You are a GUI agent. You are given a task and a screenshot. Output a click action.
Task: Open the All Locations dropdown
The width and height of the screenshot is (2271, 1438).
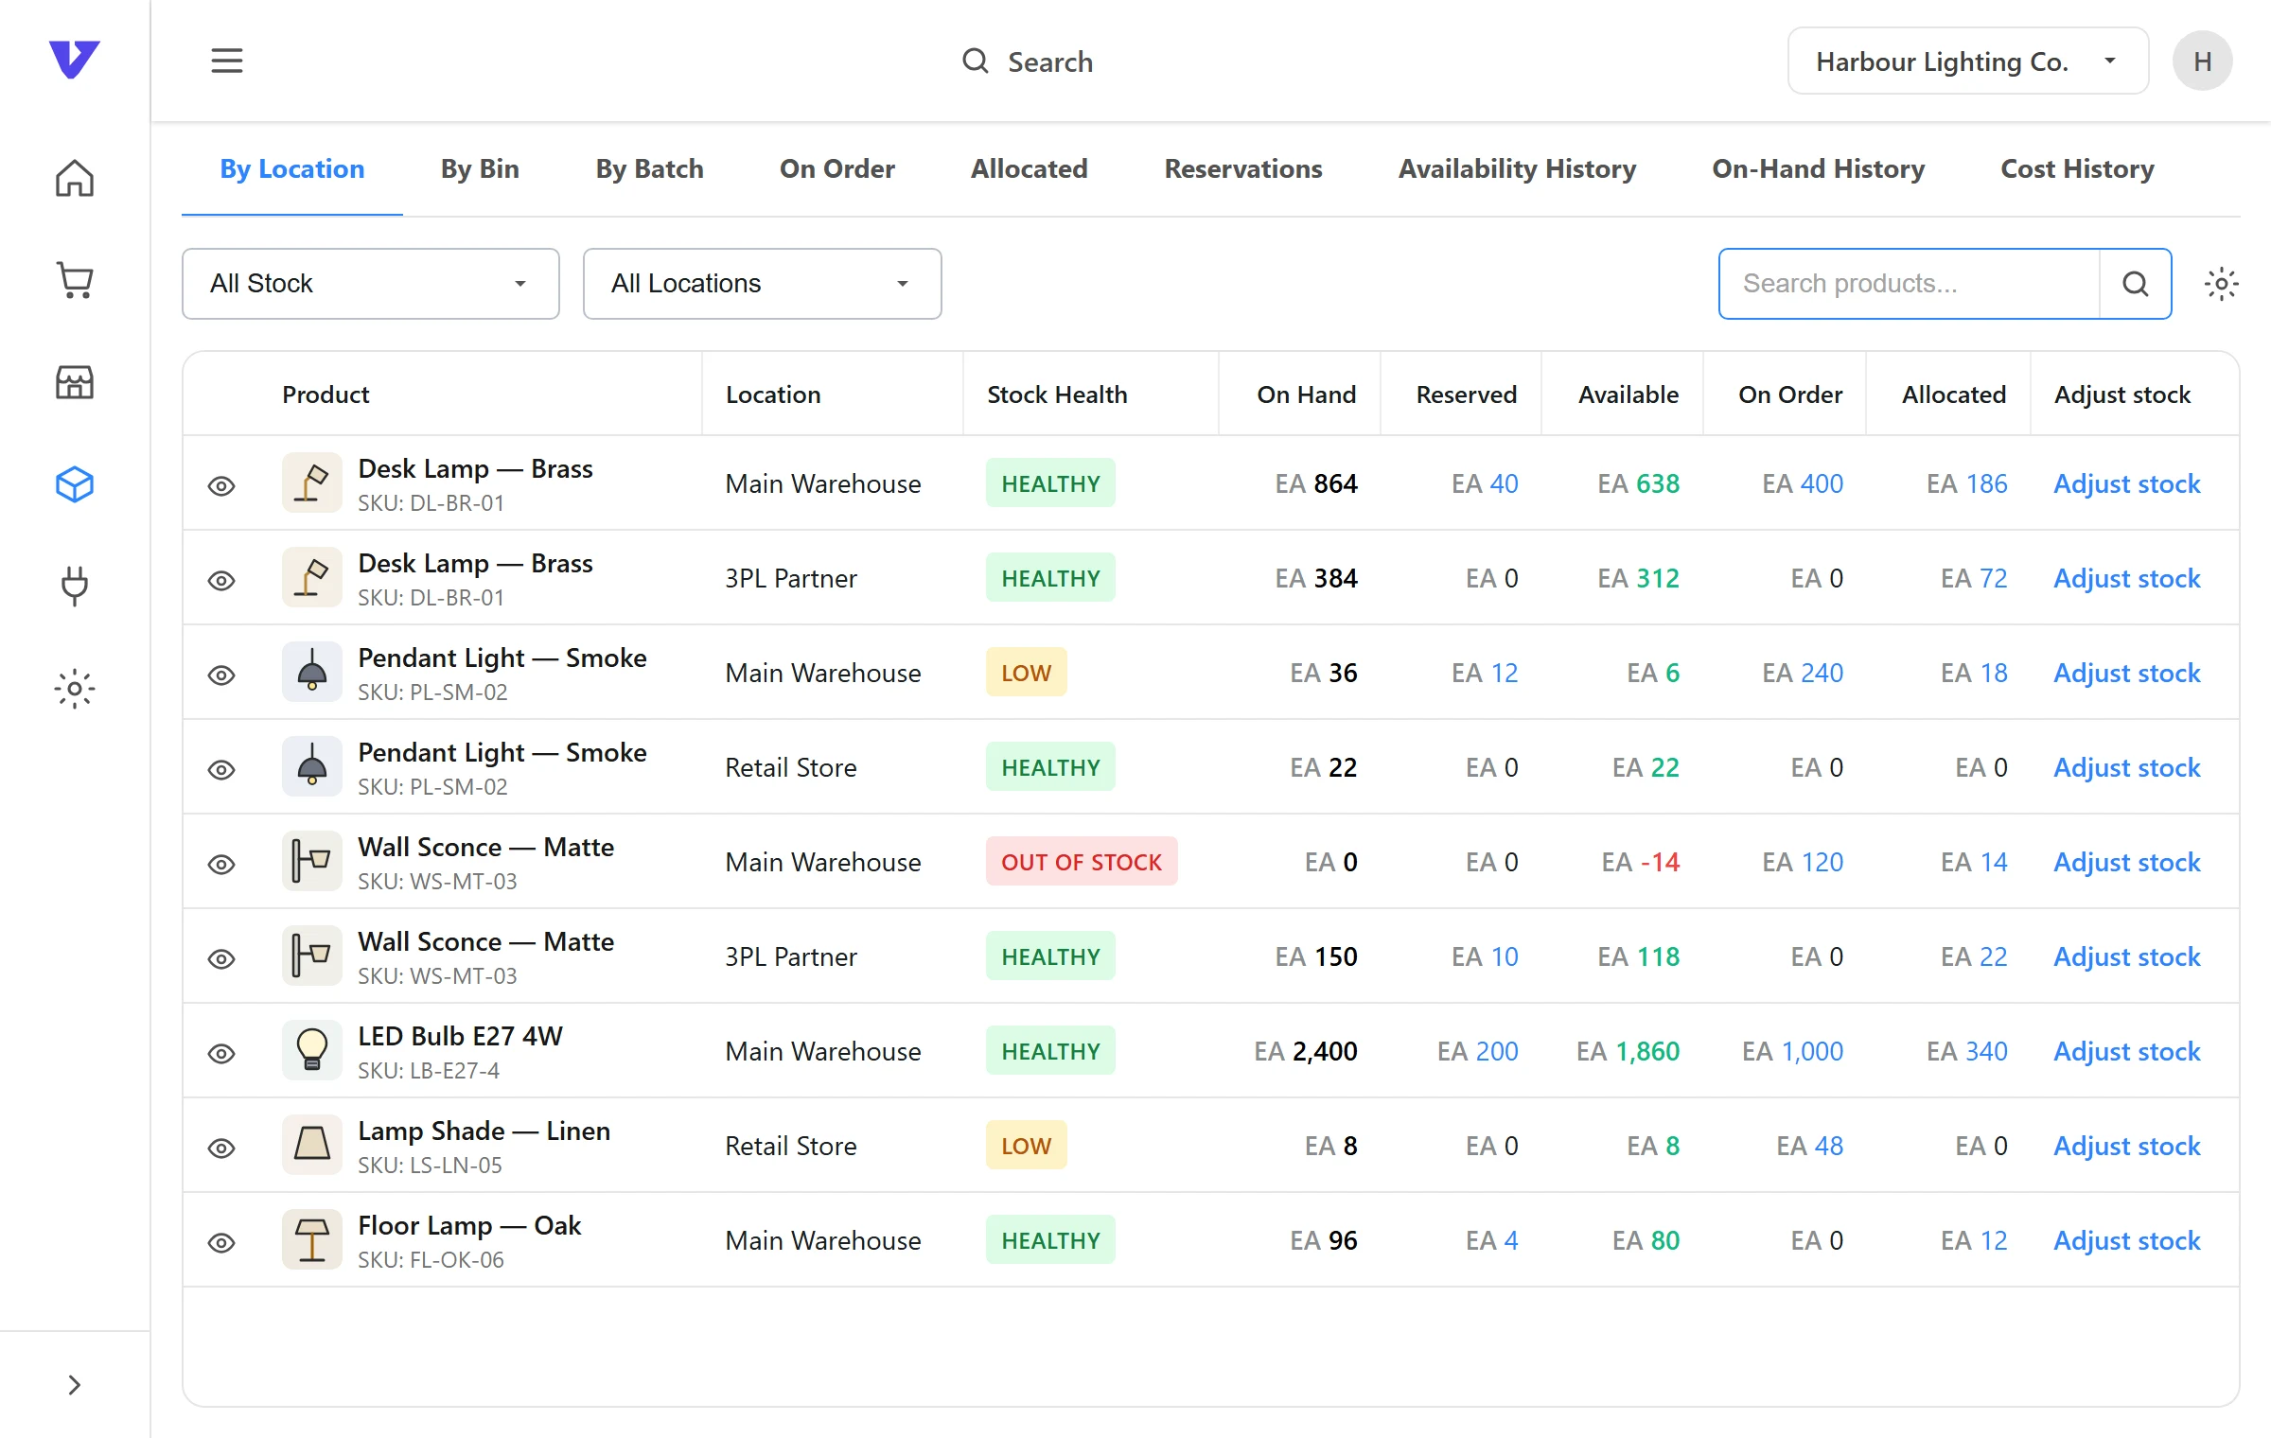pos(763,284)
